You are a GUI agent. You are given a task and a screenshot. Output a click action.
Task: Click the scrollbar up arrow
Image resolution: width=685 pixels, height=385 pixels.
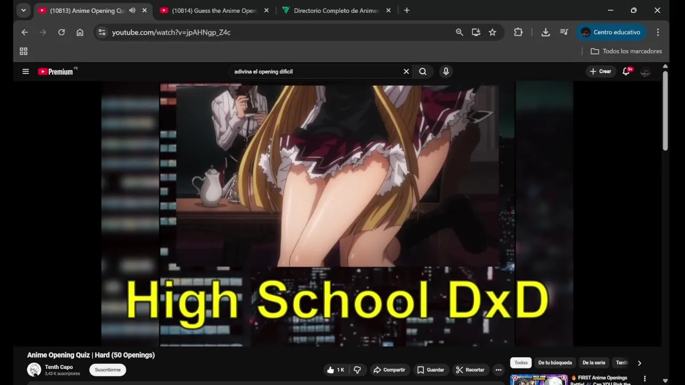coord(665,66)
